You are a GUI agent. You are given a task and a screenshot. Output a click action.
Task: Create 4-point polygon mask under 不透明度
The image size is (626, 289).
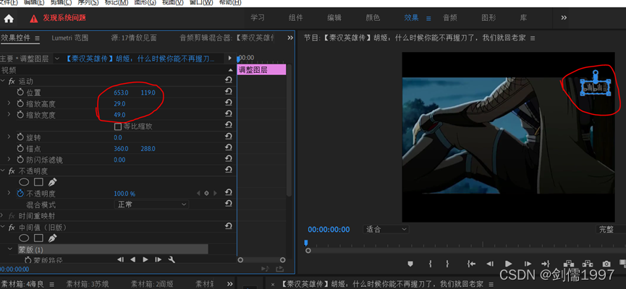[38, 182]
